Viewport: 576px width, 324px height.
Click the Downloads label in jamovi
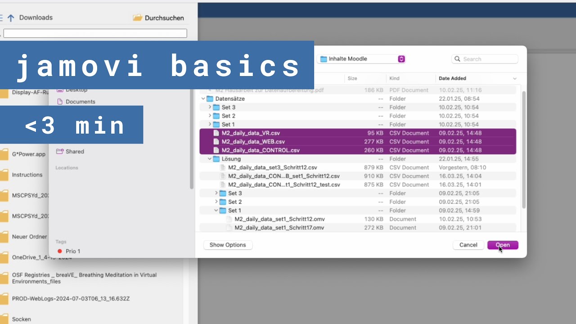(x=36, y=18)
